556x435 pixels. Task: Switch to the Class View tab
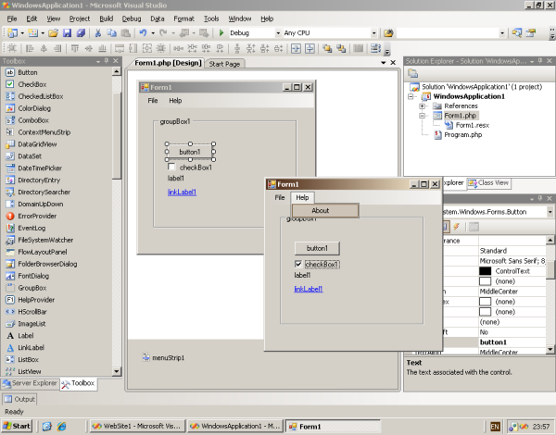(x=488, y=183)
